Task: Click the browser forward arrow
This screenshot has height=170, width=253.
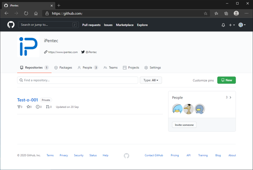Action: click(16, 13)
